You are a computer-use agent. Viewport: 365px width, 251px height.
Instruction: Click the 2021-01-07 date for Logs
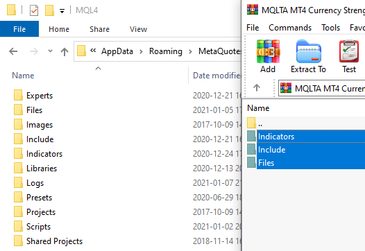[217, 183]
